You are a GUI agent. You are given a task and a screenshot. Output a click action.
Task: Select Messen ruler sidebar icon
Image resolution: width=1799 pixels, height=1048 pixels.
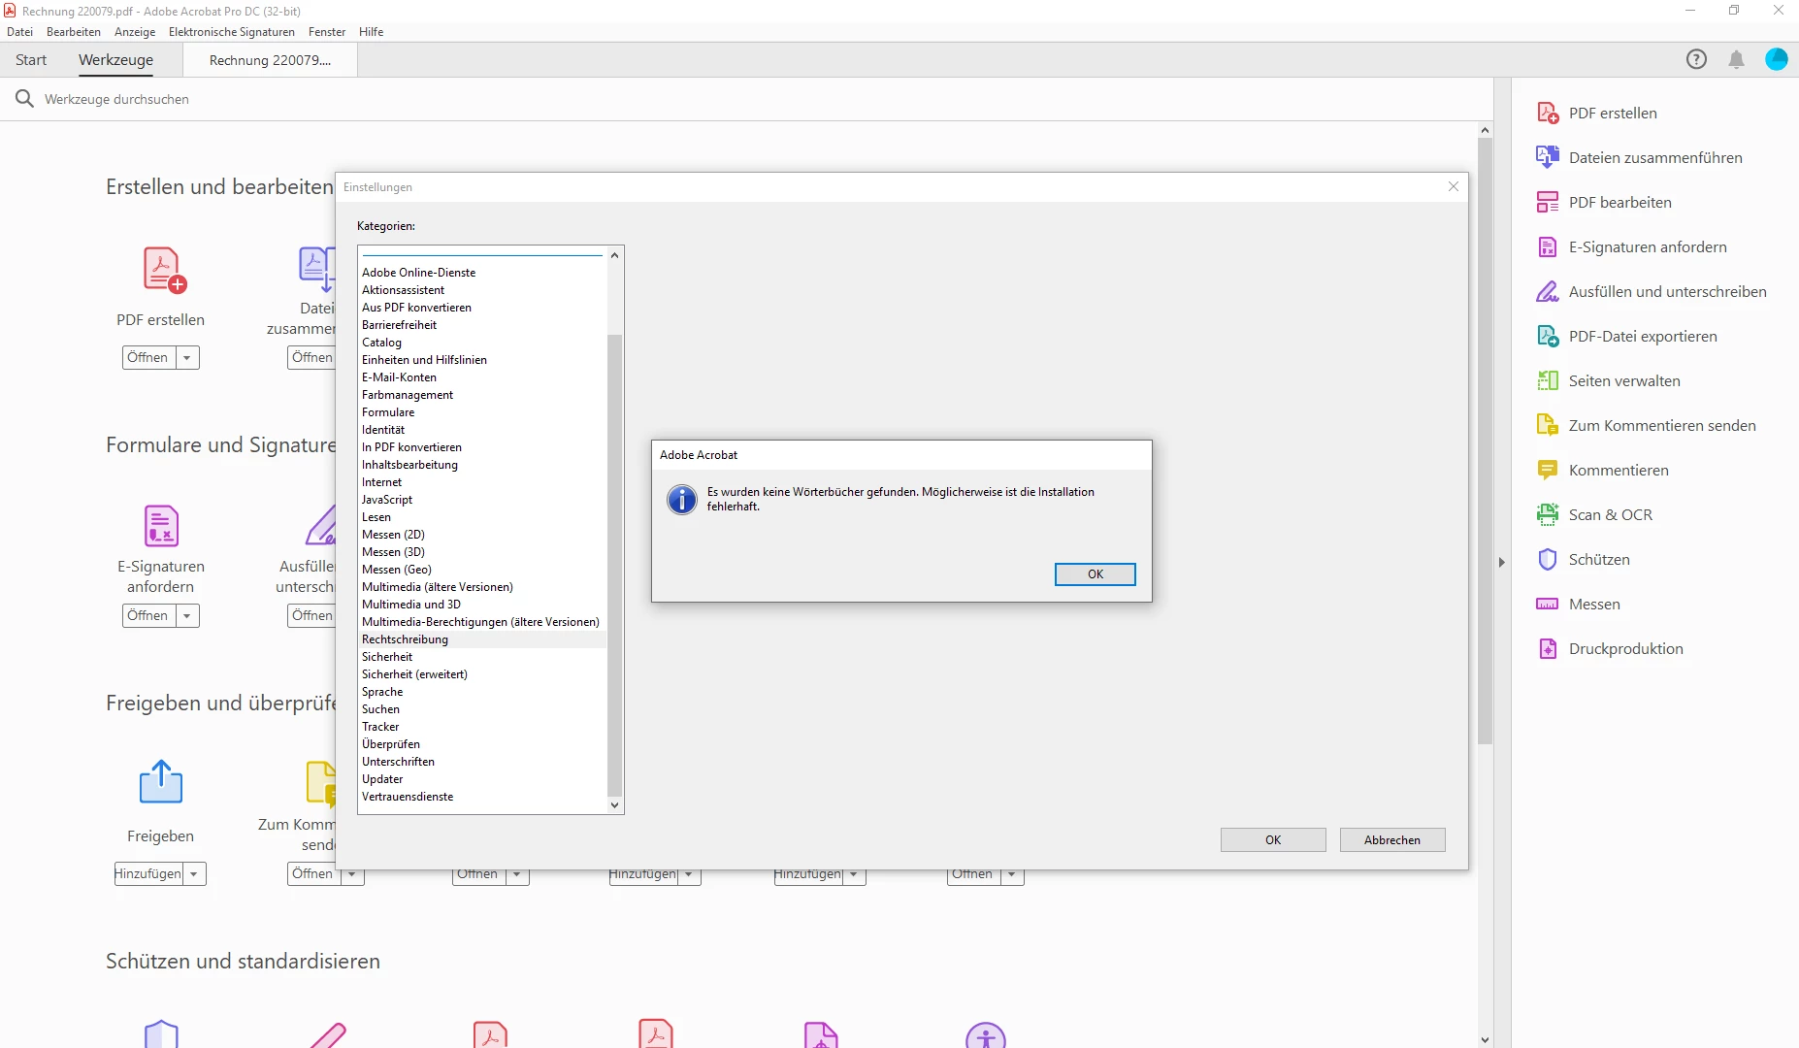1548,604
